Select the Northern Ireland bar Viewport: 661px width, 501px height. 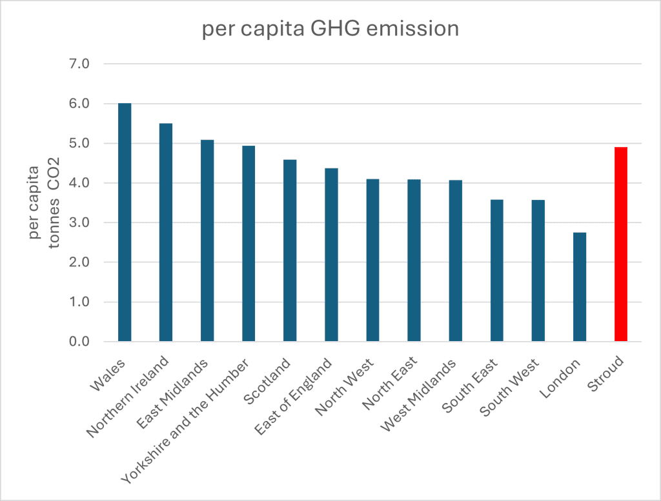(166, 232)
